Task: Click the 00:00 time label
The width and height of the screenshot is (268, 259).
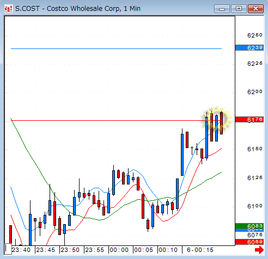Action: pos(119,250)
